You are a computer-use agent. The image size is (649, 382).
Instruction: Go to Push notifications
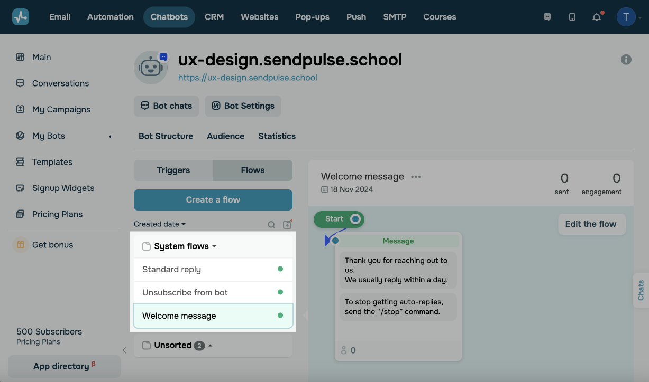click(357, 17)
